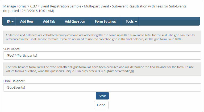The height and width of the screenshot is (112, 204).
Task: Open Form Settings
Action: 105,22
